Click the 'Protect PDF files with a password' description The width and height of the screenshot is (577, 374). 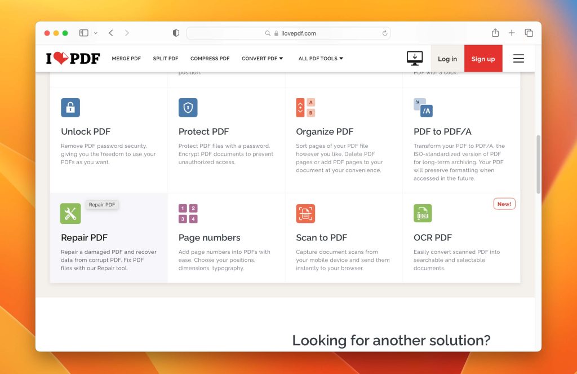226,154
